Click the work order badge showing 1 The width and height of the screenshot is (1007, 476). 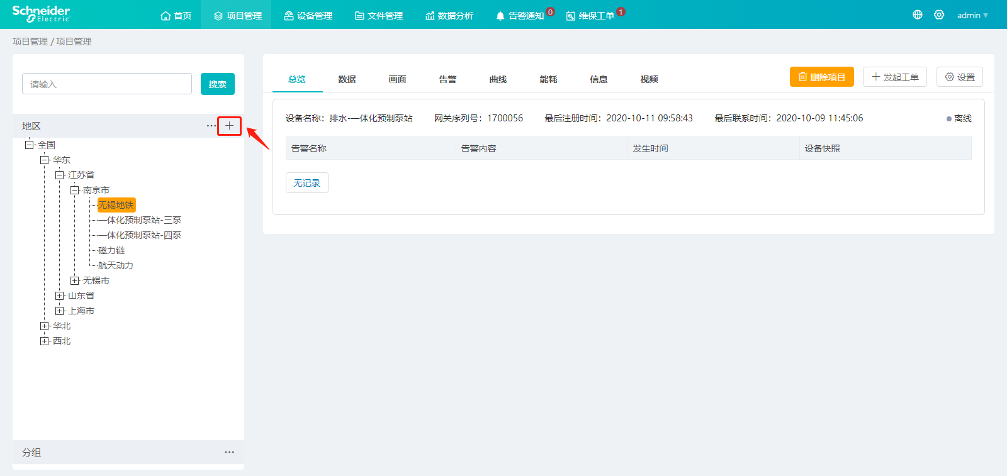pyautogui.click(x=621, y=12)
